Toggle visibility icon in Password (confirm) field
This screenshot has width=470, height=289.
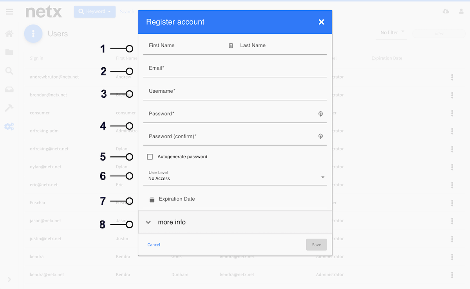[320, 136]
